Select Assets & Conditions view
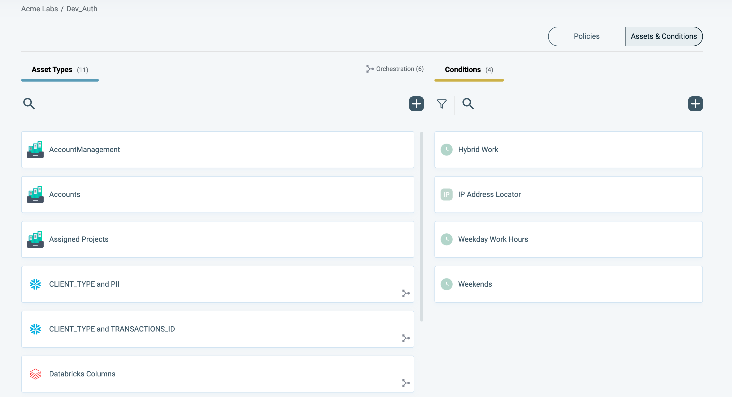Viewport: 732px width, 397px height. tap(664, 36)
